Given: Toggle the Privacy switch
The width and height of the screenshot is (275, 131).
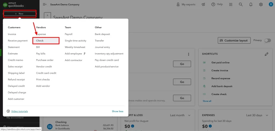Looking at the screenshot, I should [268, 40].
